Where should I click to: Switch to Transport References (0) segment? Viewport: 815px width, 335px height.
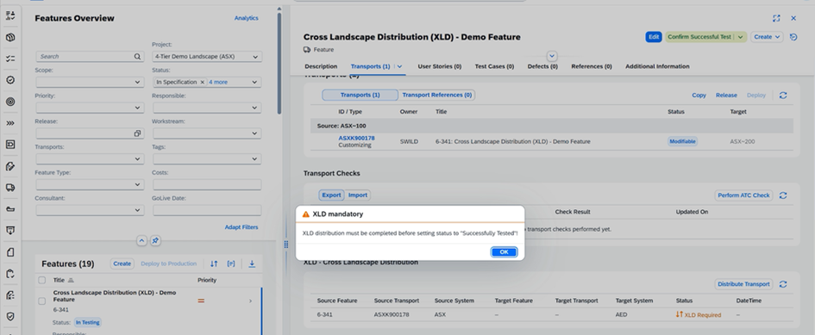(x=436, y=95)
